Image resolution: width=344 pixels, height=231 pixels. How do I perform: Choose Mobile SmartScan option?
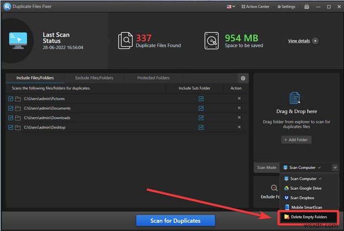point(309,207)
